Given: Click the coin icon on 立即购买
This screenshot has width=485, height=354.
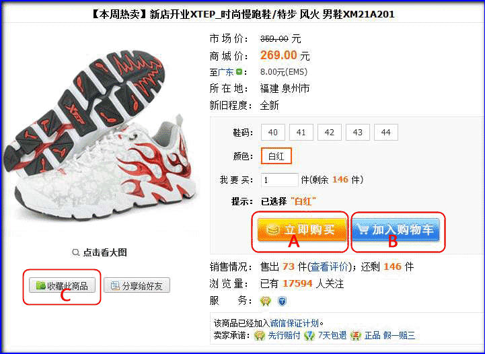Looking at the screenshot, I should (273, 229).
